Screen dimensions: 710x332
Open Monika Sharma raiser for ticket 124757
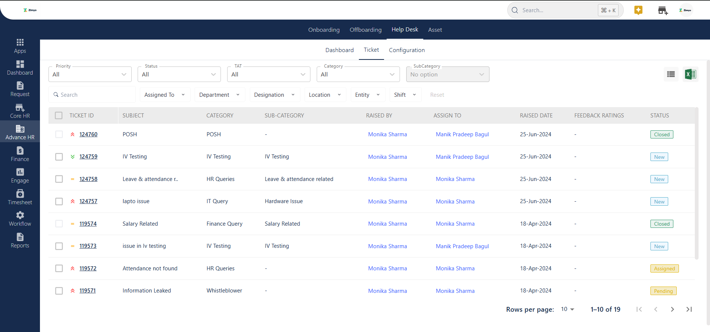(x=387, y=202)
